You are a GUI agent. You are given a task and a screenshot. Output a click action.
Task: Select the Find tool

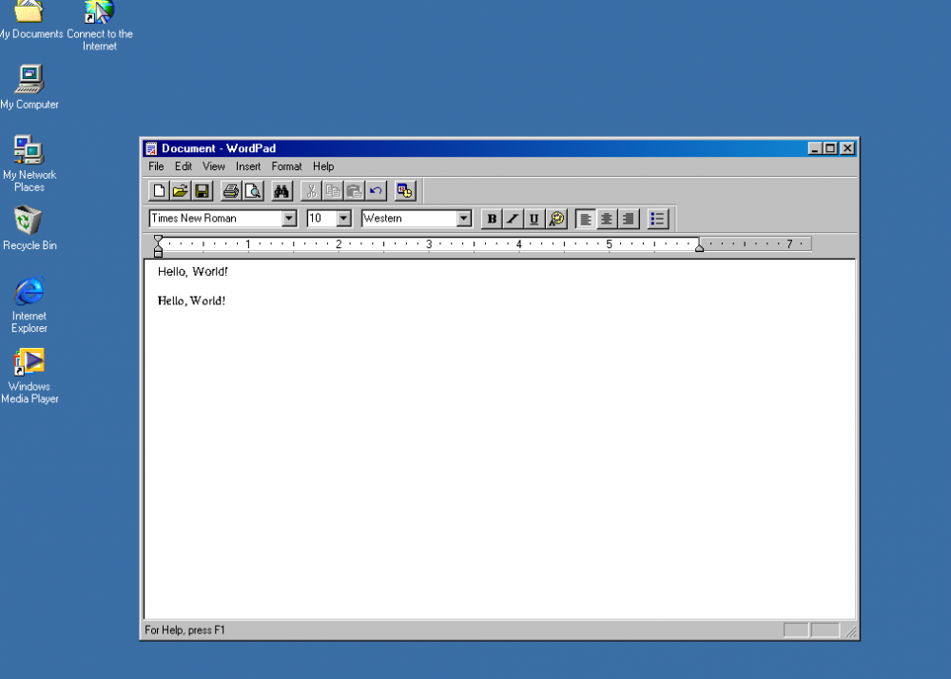[x=281, y=190]
